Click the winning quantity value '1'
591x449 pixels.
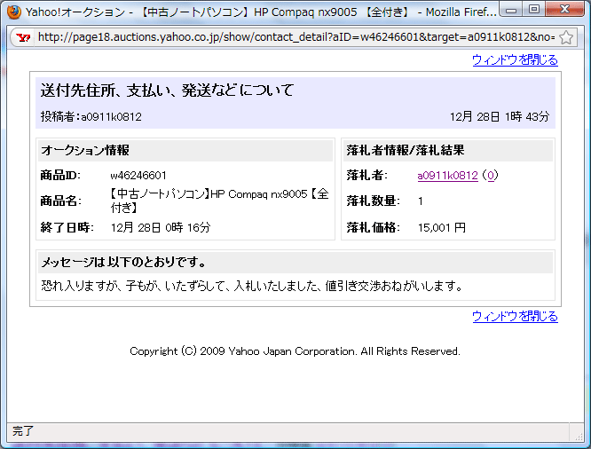[421, 201]
